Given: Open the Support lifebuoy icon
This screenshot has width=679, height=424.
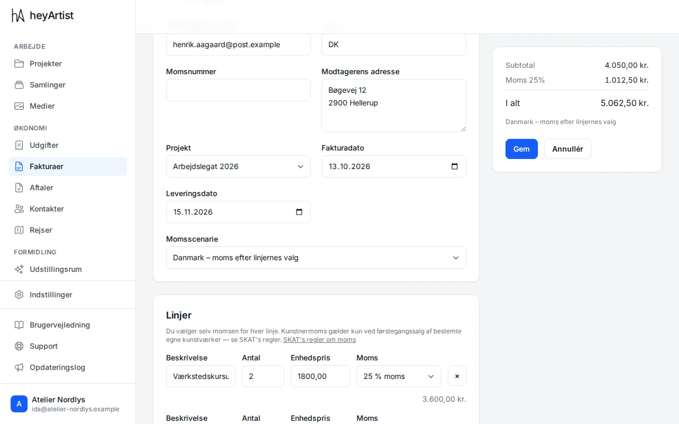Looking at the screenshot, I should 19,346.
